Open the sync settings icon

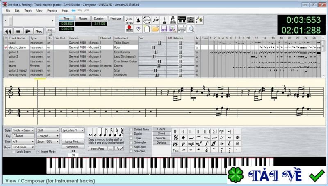tap(147, 20)
